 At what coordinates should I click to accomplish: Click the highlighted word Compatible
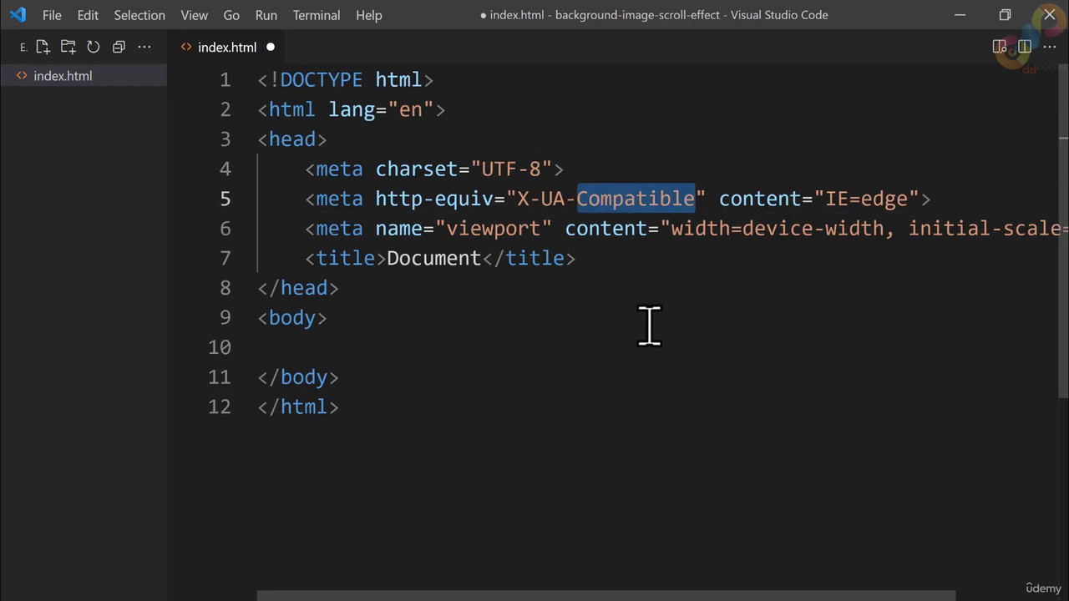pos(636,199)
